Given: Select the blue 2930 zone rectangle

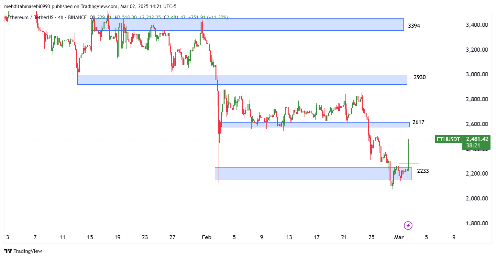Looking at the screenshot, I should 242,80.
